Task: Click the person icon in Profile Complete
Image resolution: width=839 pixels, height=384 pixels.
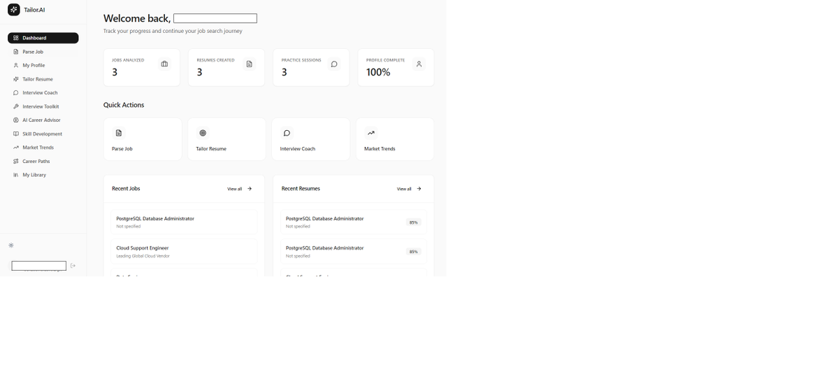Action: 419,64
